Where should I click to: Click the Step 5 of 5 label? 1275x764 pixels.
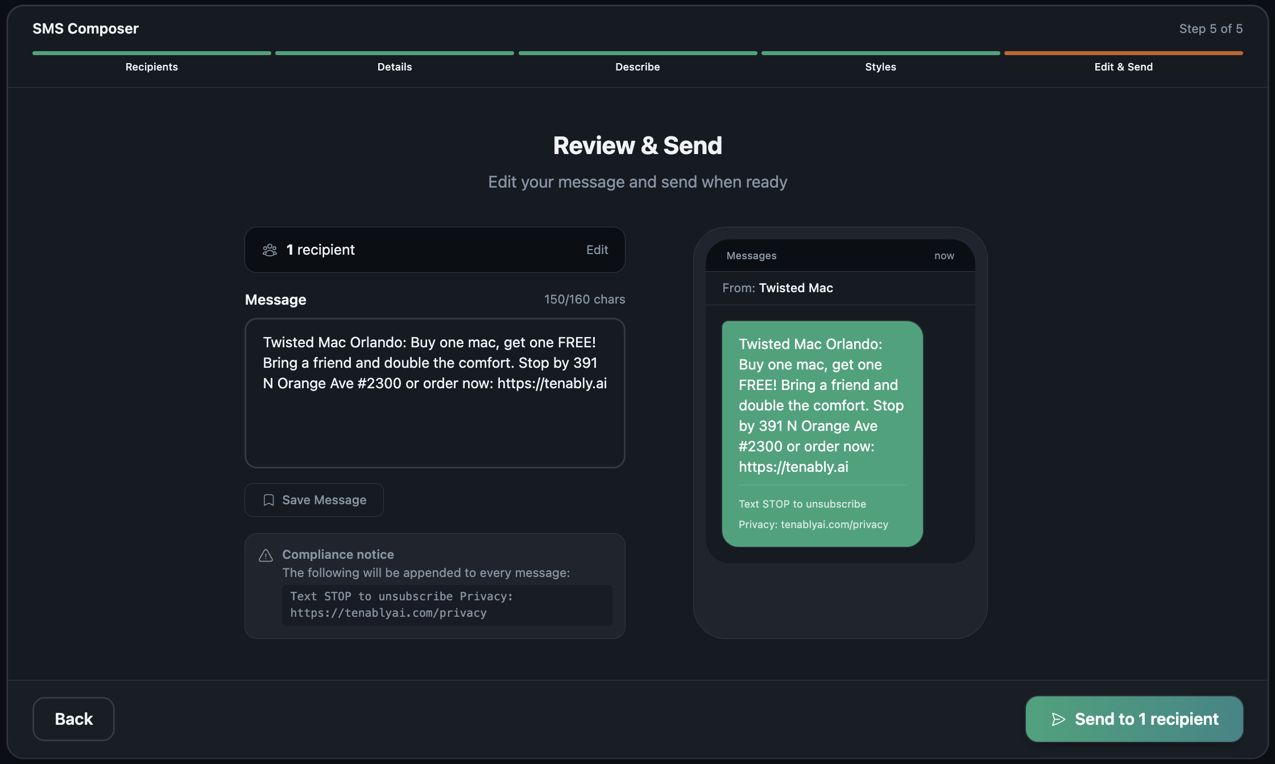coord(1211,29)
